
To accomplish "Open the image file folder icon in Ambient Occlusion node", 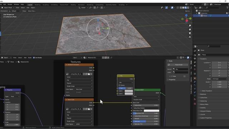I will click(x=89, y=74).
